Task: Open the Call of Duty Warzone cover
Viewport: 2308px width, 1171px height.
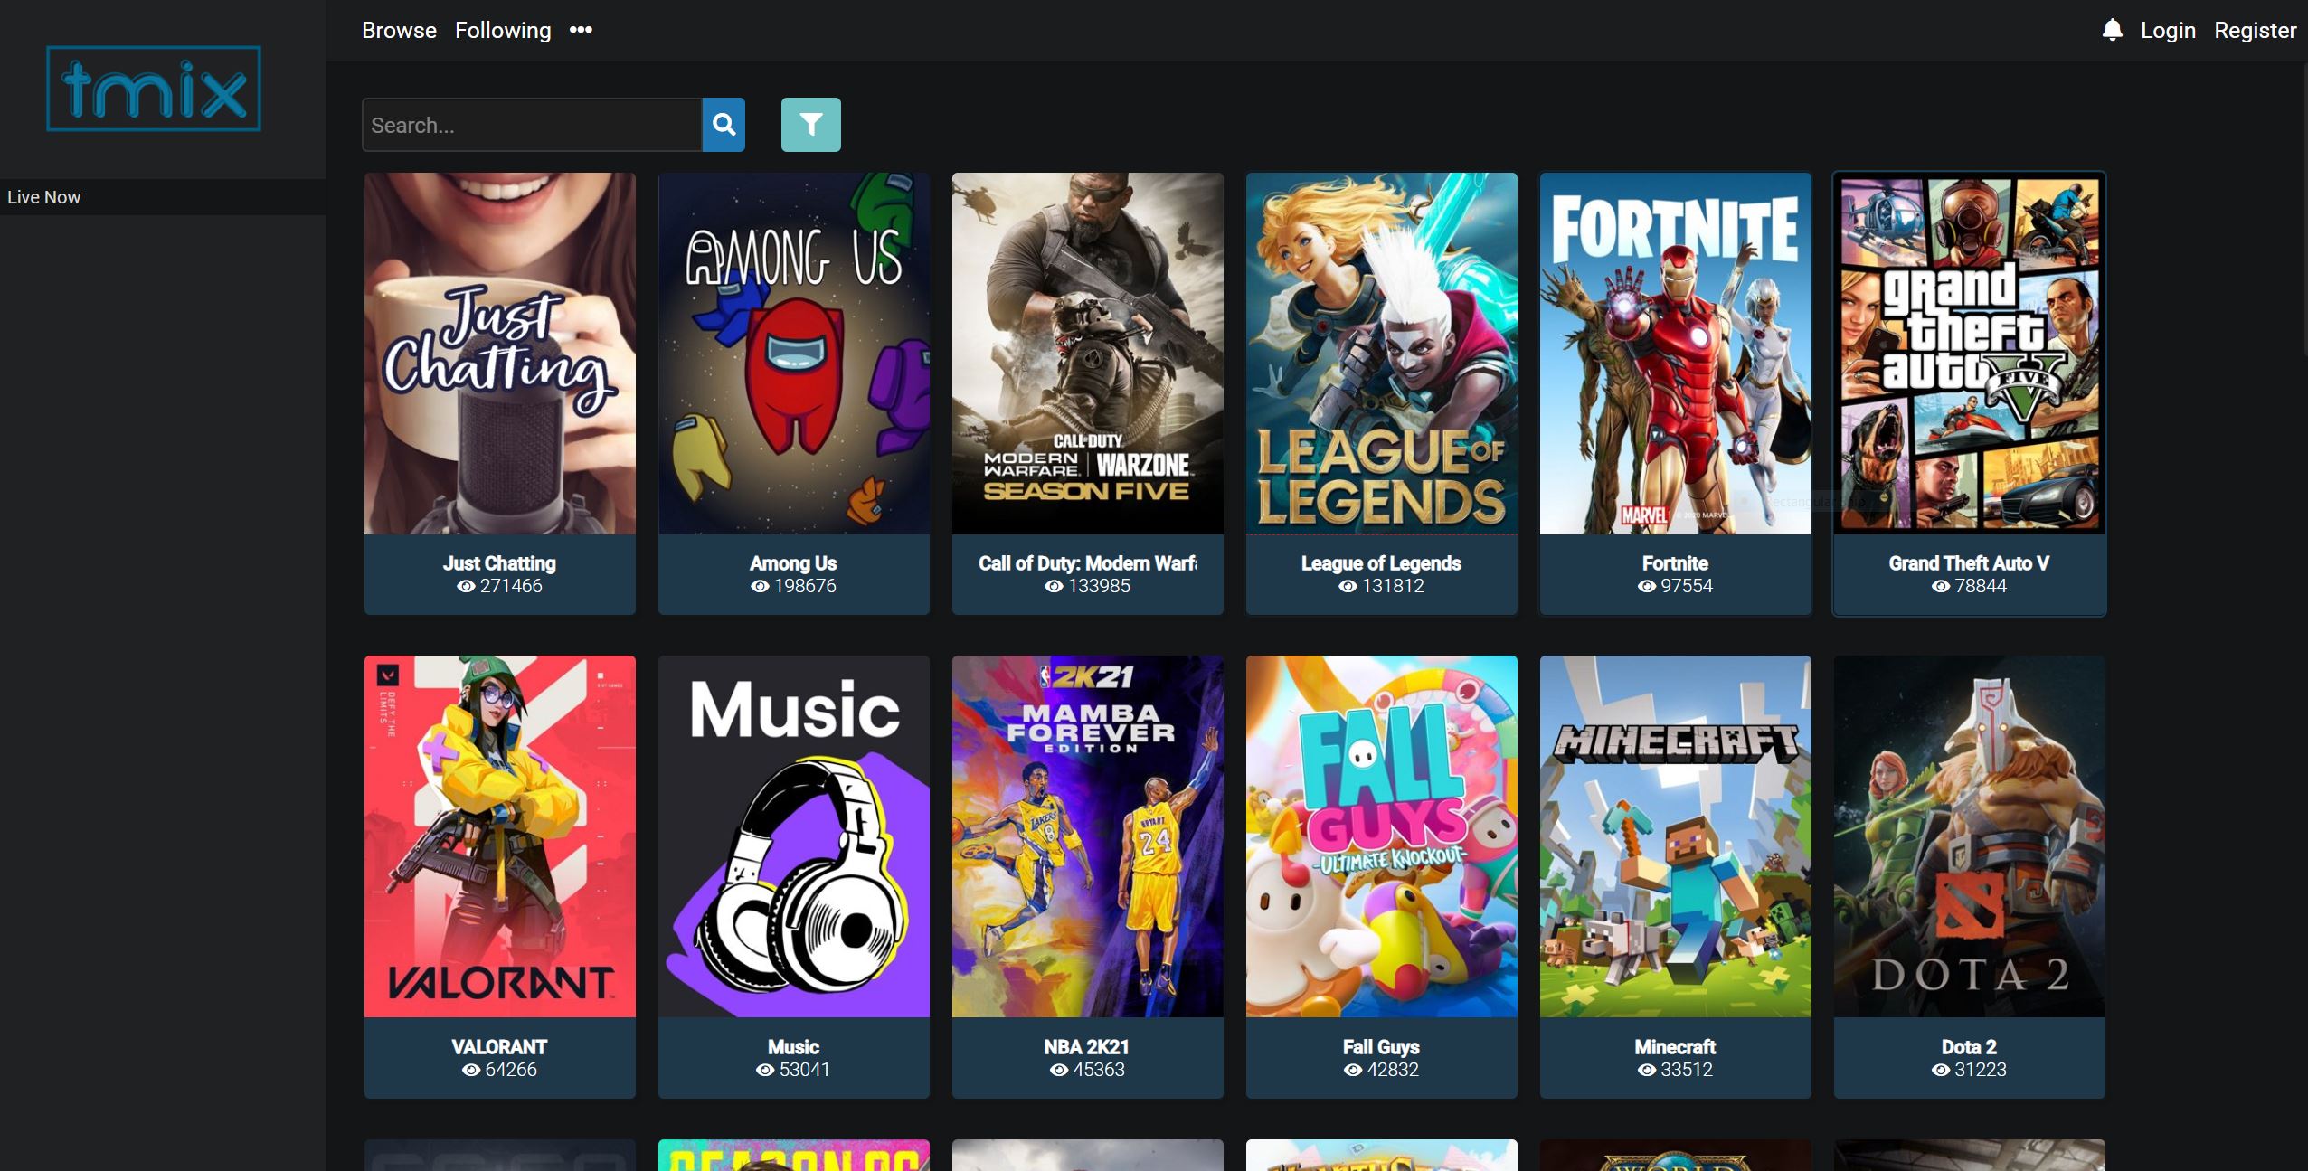Action: [x=1088, y=354]
